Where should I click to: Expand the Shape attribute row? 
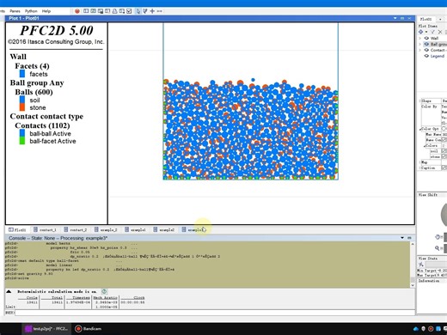click(420, 100)
